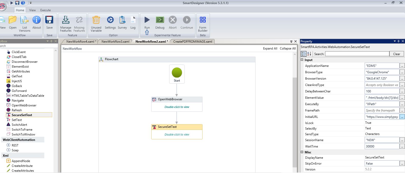Open the Settings gear icon

tap(110, 20)
